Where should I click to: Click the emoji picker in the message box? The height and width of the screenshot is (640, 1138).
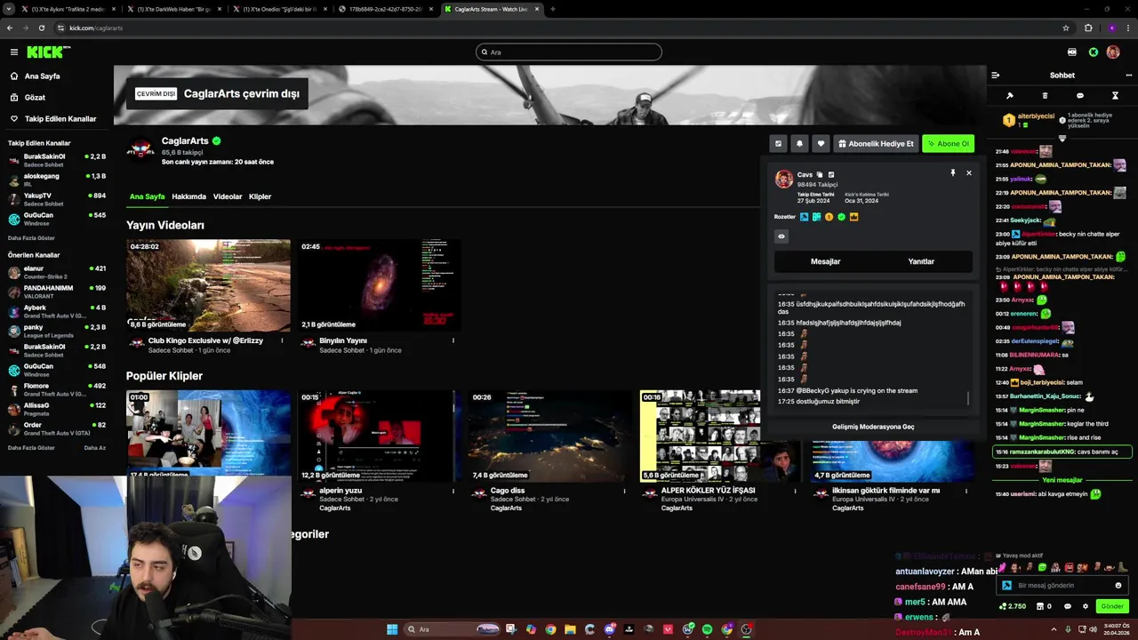1118,586
